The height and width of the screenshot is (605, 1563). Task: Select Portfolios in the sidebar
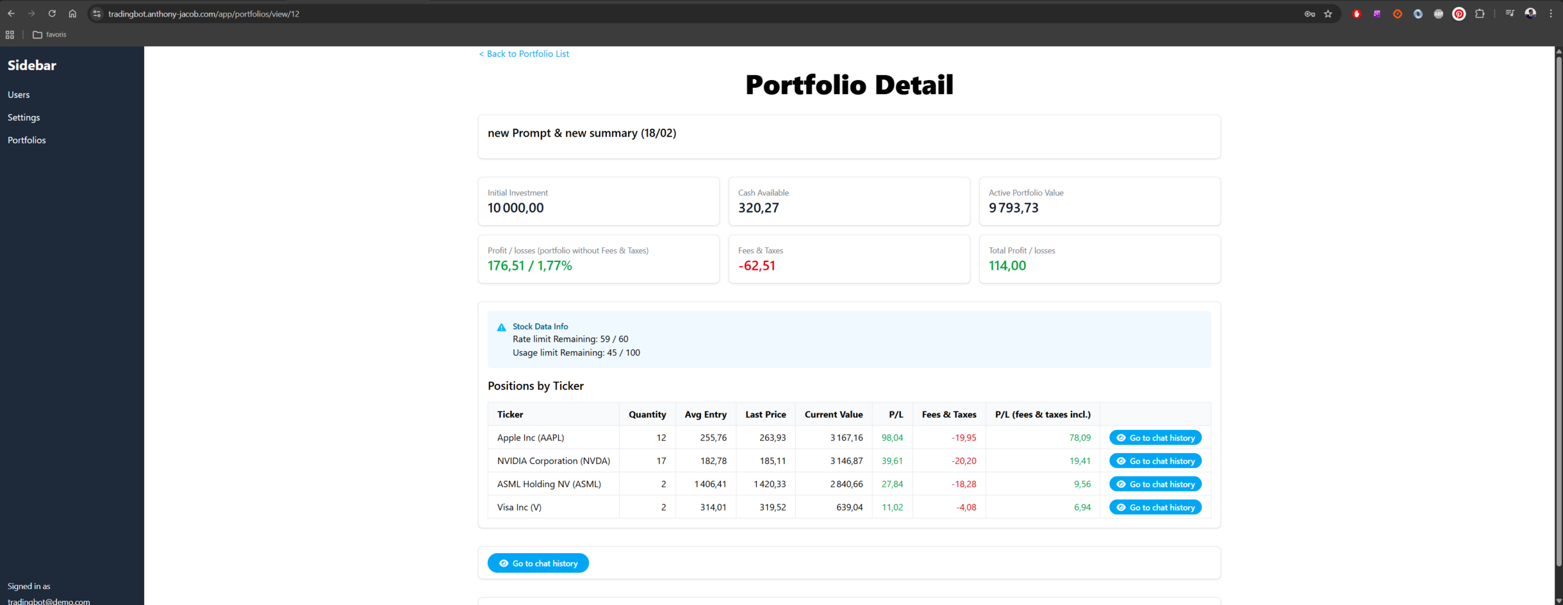(x=27, y=140)
